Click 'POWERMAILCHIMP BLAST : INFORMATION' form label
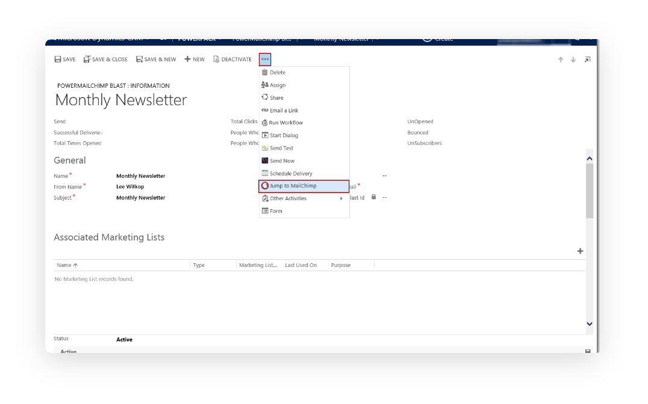The width and height of the screenshot is (648, 404). 113,86
